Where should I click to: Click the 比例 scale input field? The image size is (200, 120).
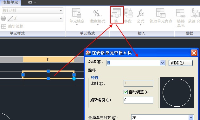pos(138,83)
